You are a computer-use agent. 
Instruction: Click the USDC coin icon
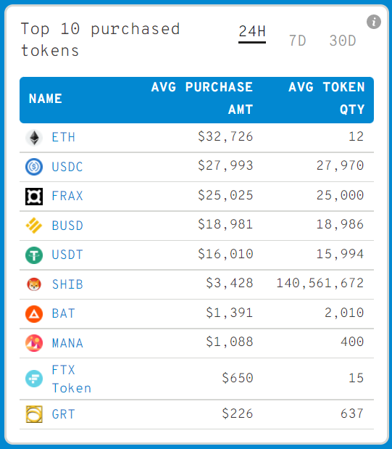(34, 167)
